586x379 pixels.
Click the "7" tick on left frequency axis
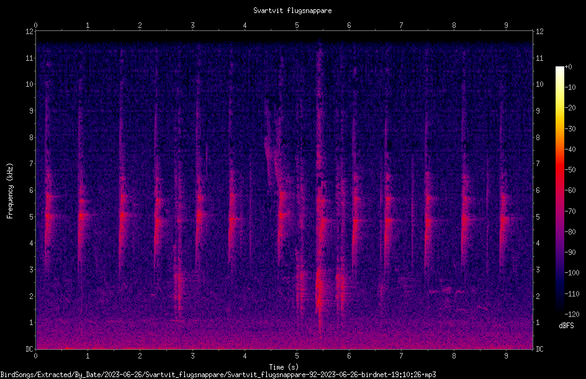32,164
